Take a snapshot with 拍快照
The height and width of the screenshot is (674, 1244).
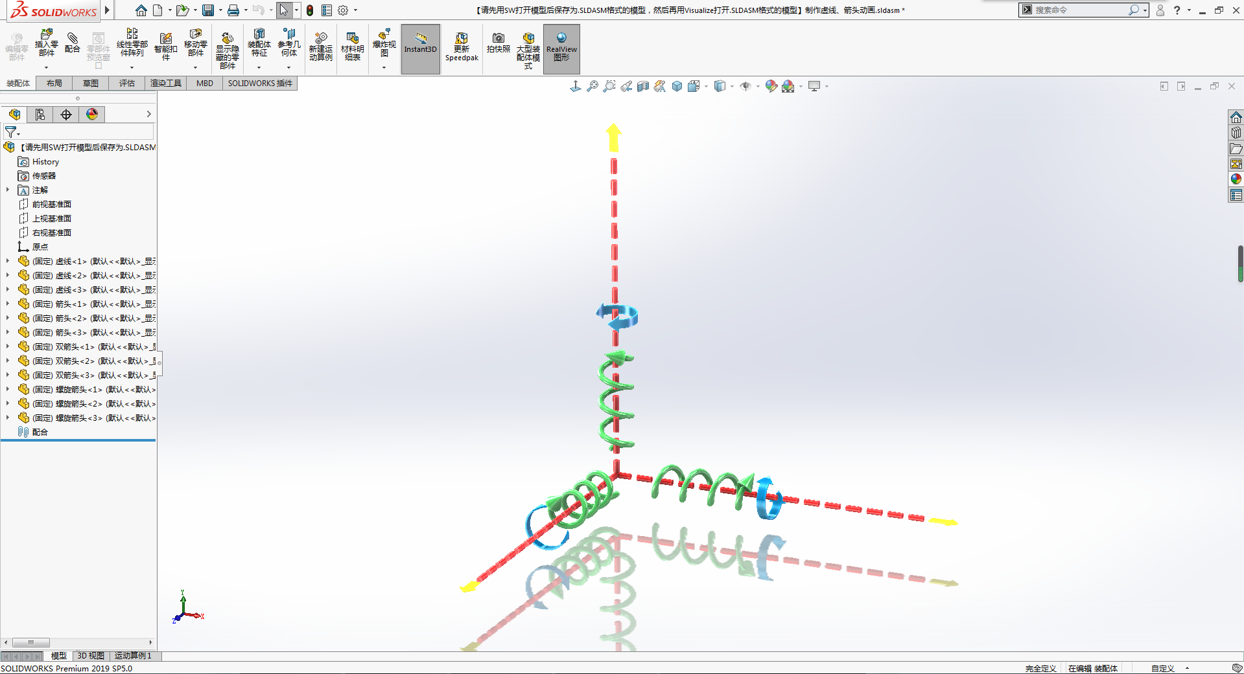[499, 43]
